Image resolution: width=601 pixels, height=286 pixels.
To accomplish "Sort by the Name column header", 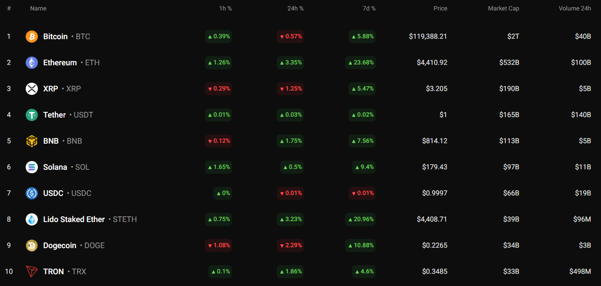I will click(x=38, y=9).
